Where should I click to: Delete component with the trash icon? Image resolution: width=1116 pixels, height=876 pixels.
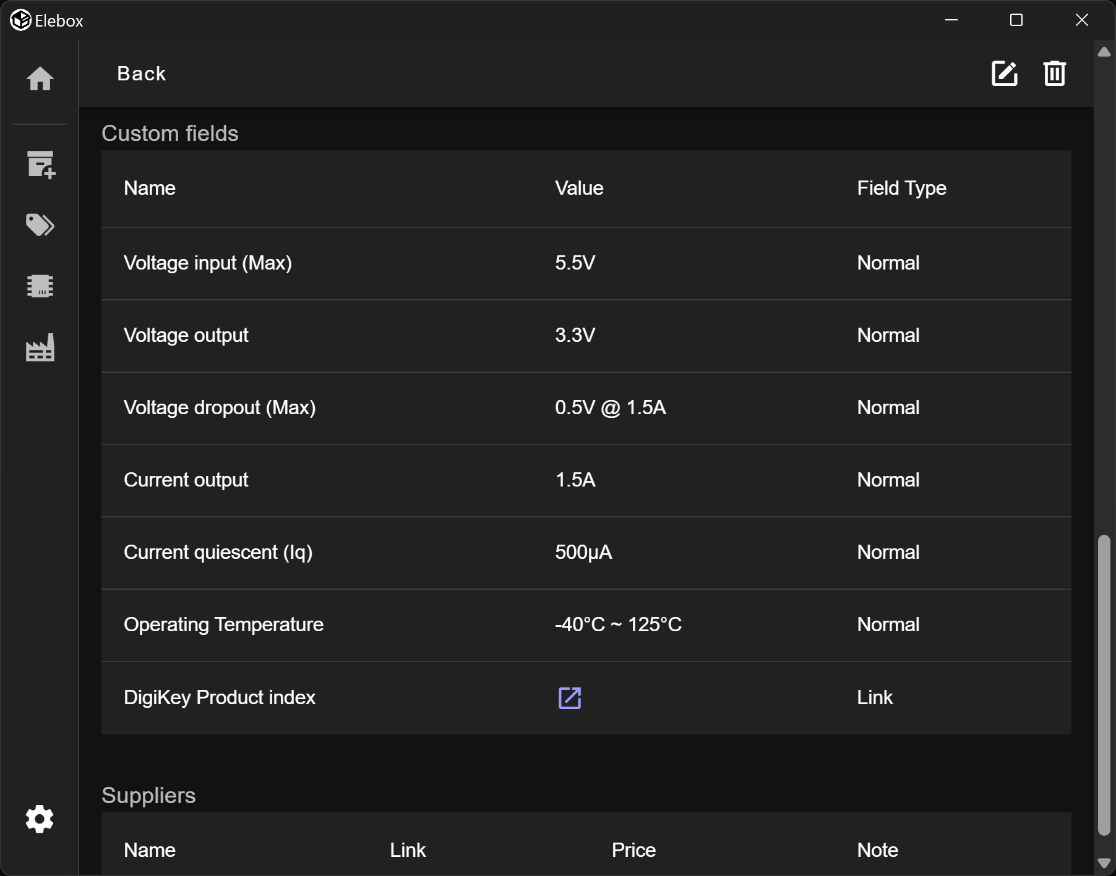click(1054, 74)
